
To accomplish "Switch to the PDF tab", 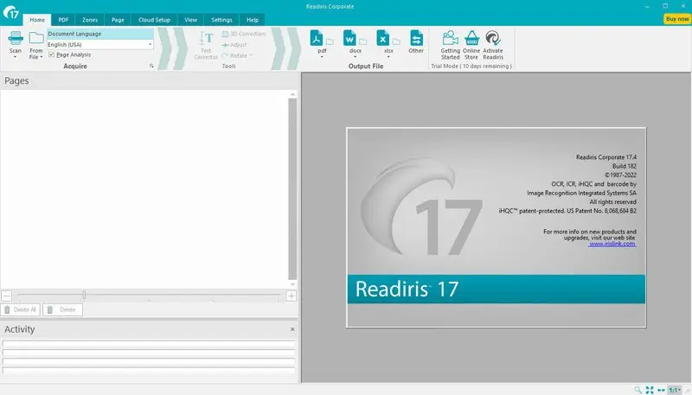I will coord(63,20).
